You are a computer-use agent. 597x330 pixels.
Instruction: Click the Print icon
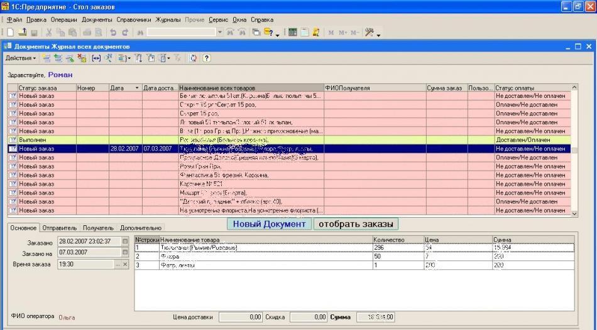[x=87, y=33]
